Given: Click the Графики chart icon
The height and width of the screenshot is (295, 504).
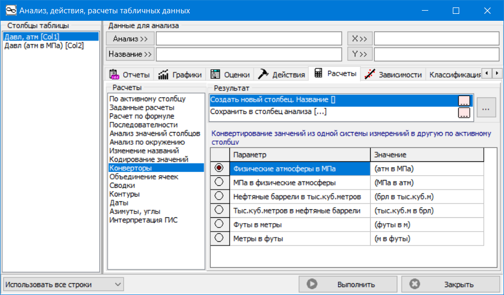Looking at the screenshot, I should click(164, 75).
